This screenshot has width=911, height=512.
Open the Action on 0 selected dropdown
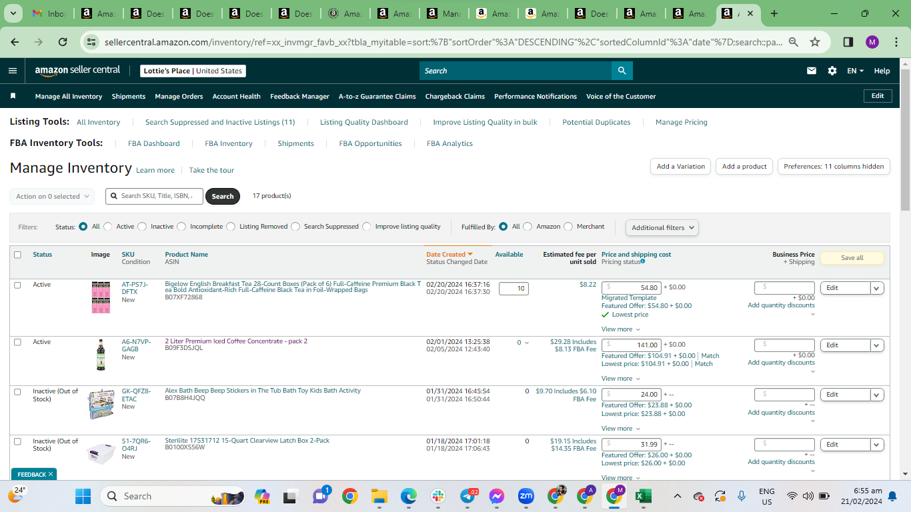click(51, 197)
